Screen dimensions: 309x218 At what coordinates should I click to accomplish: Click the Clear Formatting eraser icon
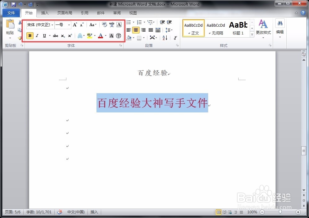(x=104, y=25)
